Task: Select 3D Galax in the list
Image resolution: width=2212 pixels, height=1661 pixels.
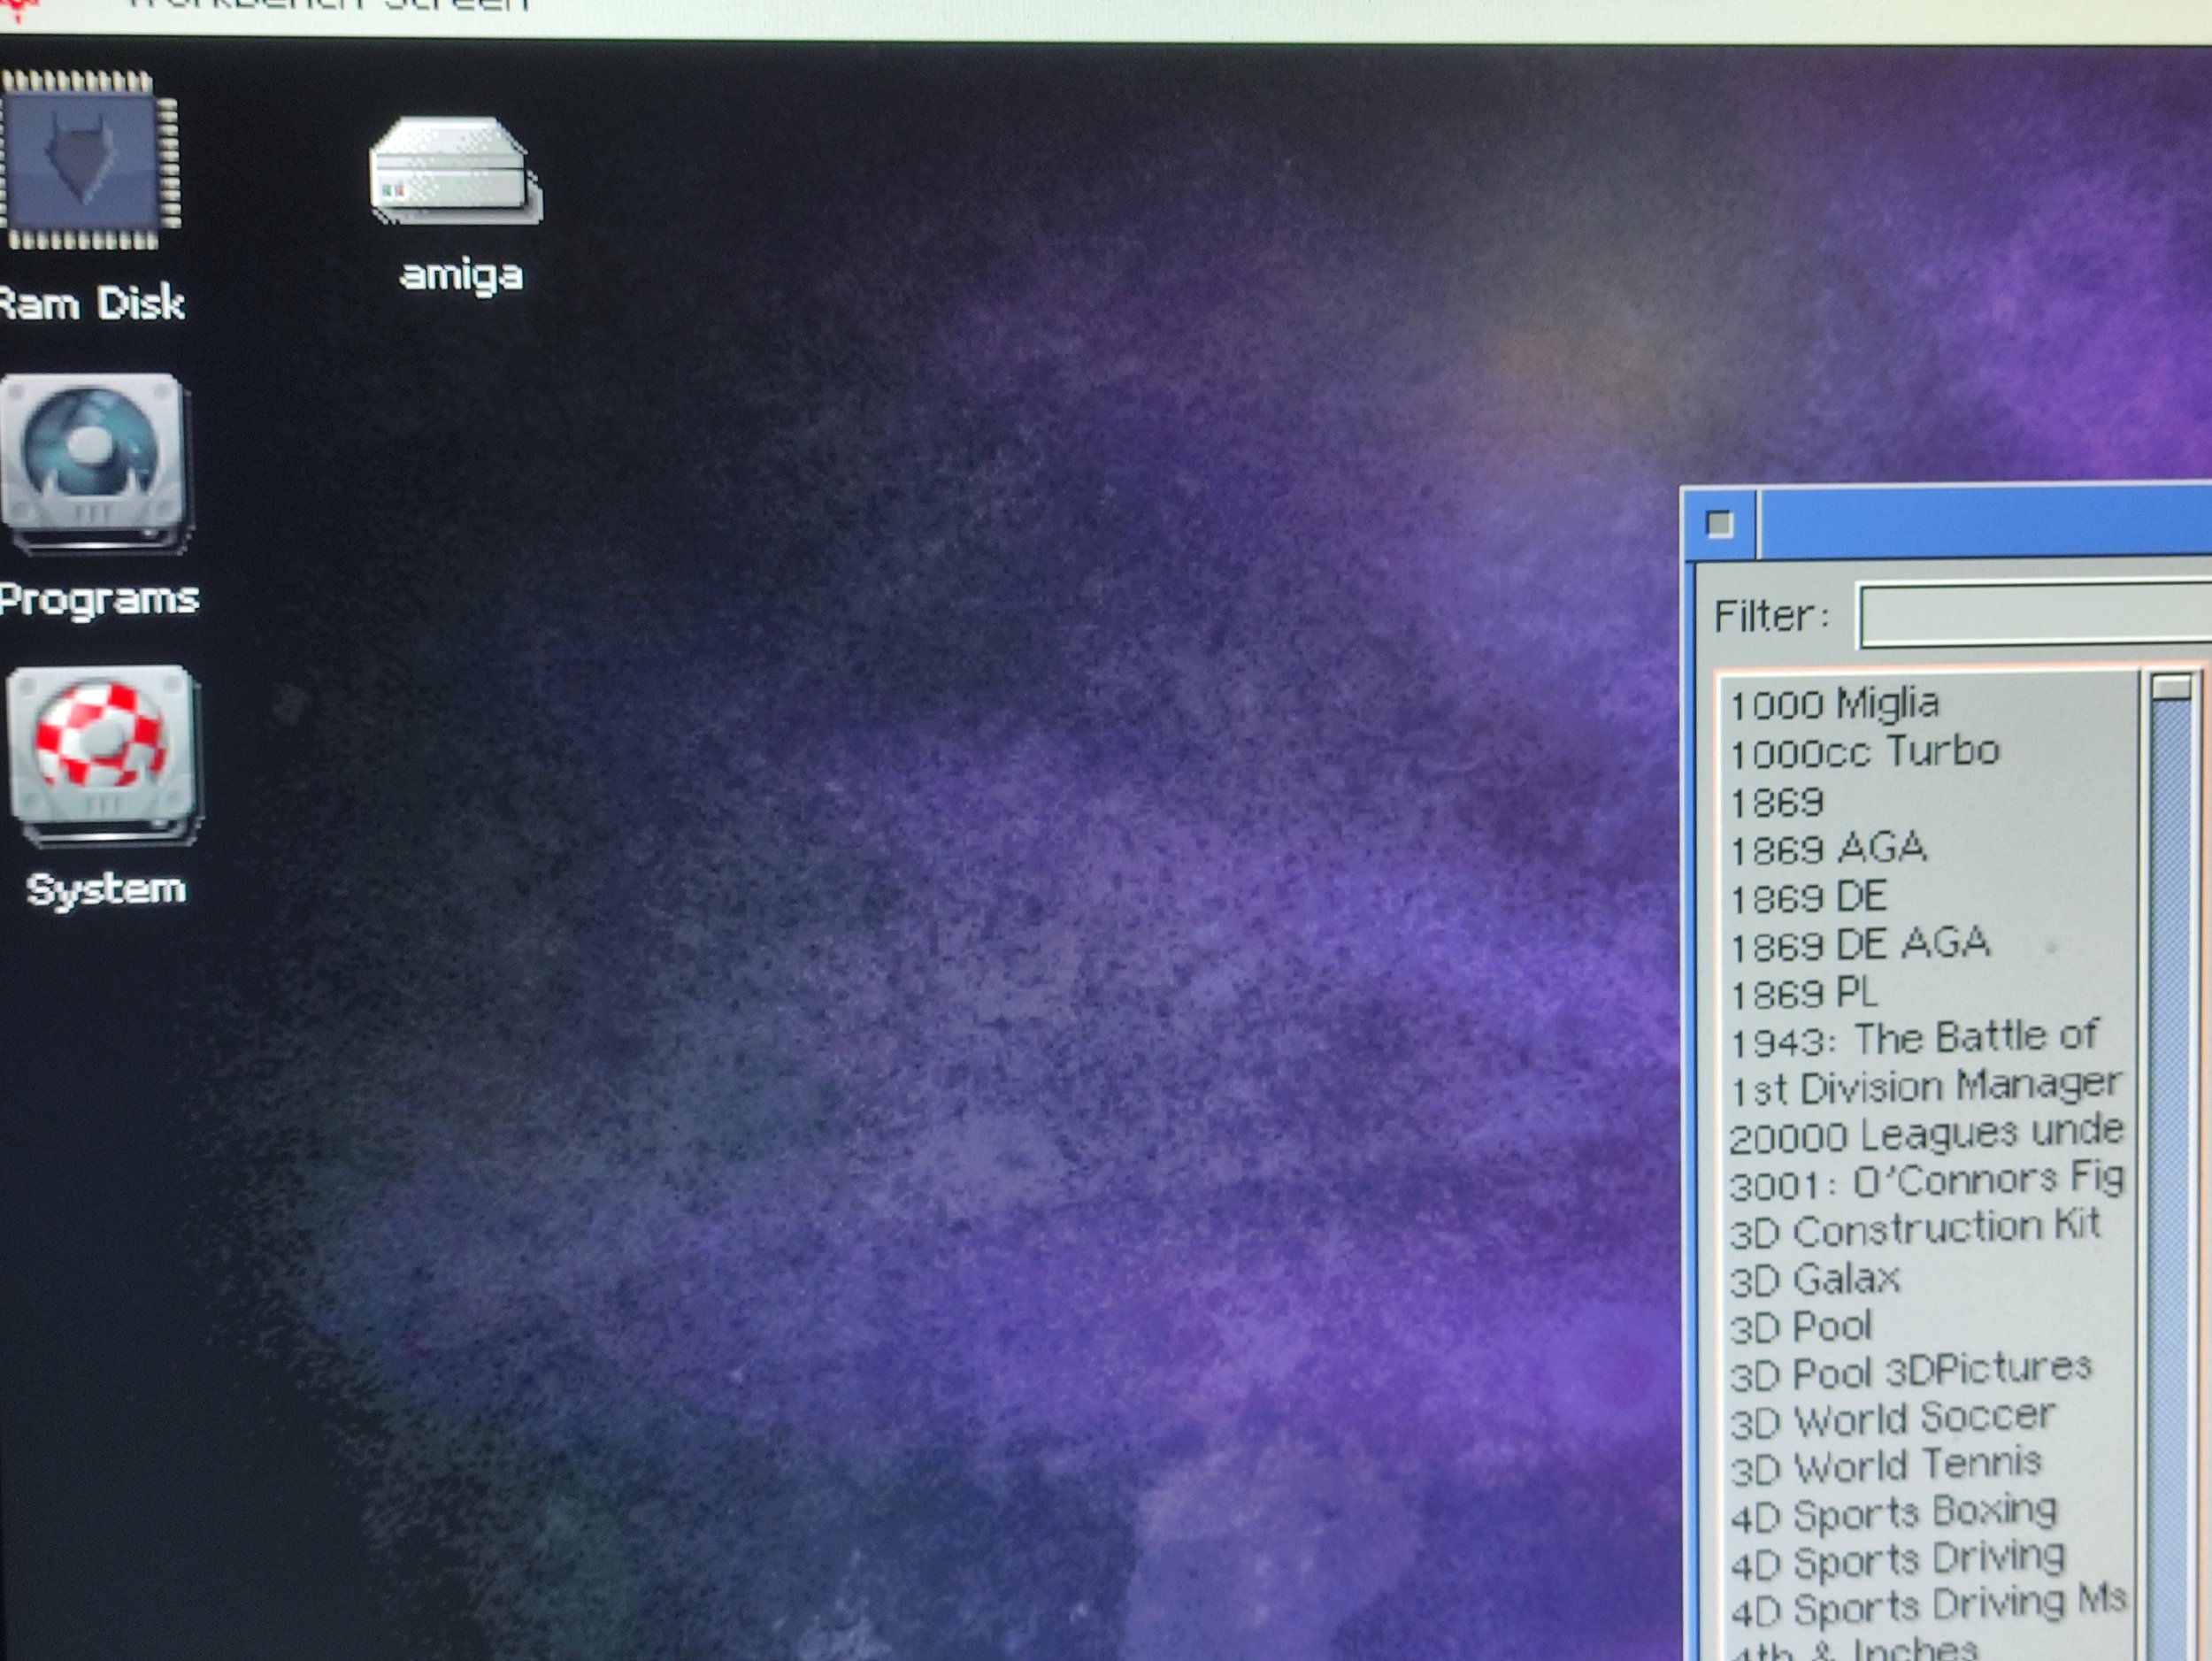Action: (x=1814, y=1279)
